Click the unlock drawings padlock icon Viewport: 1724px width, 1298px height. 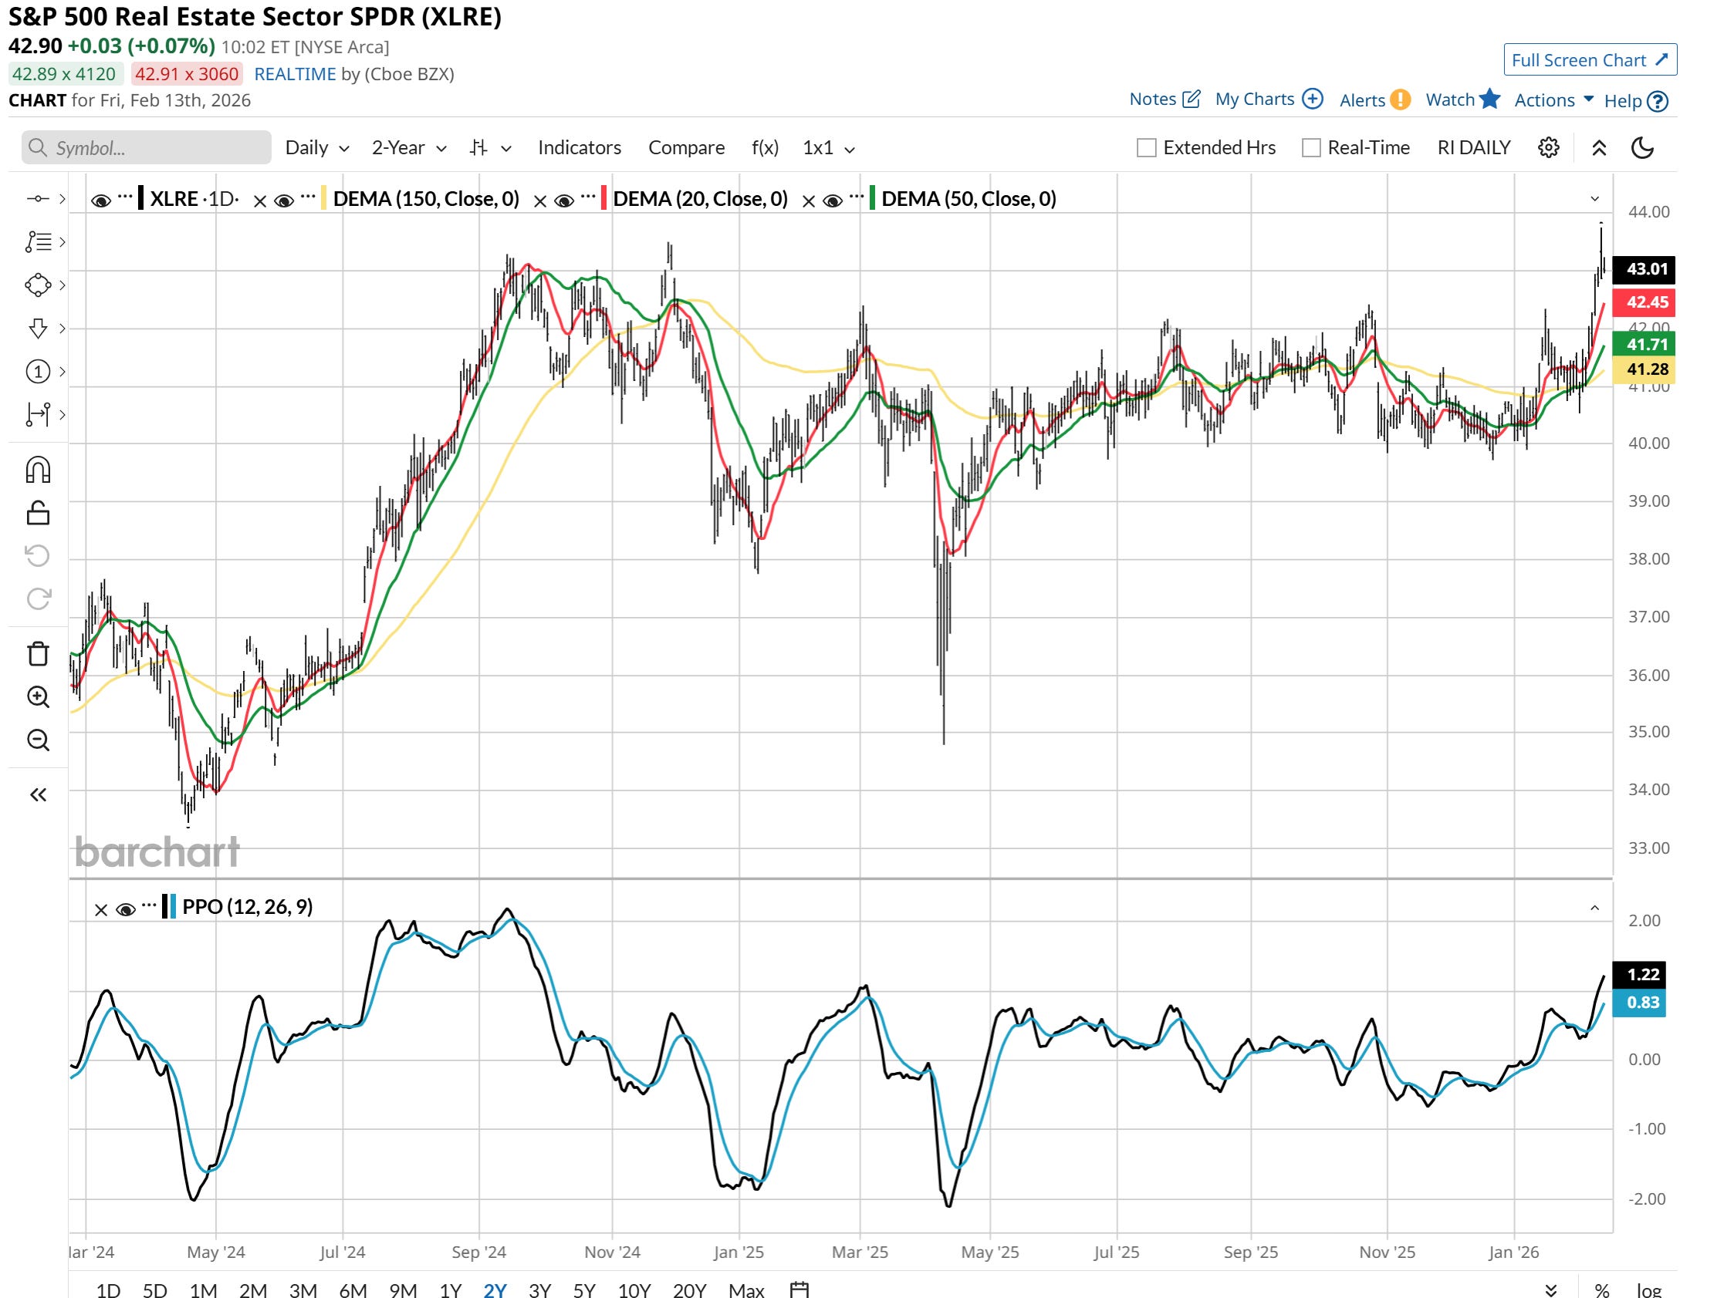click(37, 513)
